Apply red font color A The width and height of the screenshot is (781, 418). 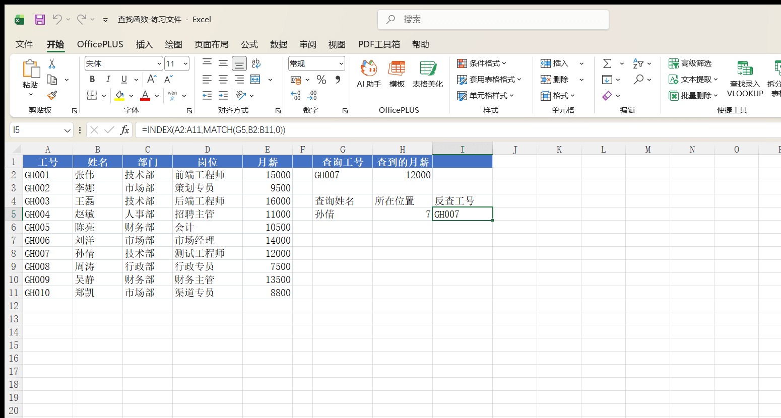point(145,95)
